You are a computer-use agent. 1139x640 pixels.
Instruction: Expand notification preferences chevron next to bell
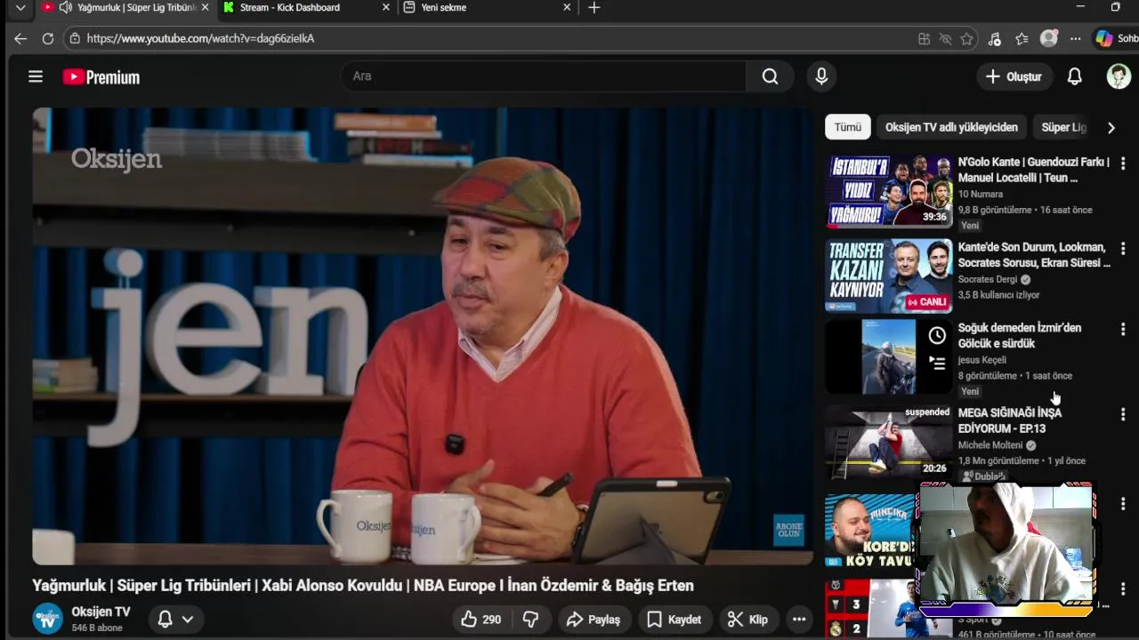[x=188, y=620]
